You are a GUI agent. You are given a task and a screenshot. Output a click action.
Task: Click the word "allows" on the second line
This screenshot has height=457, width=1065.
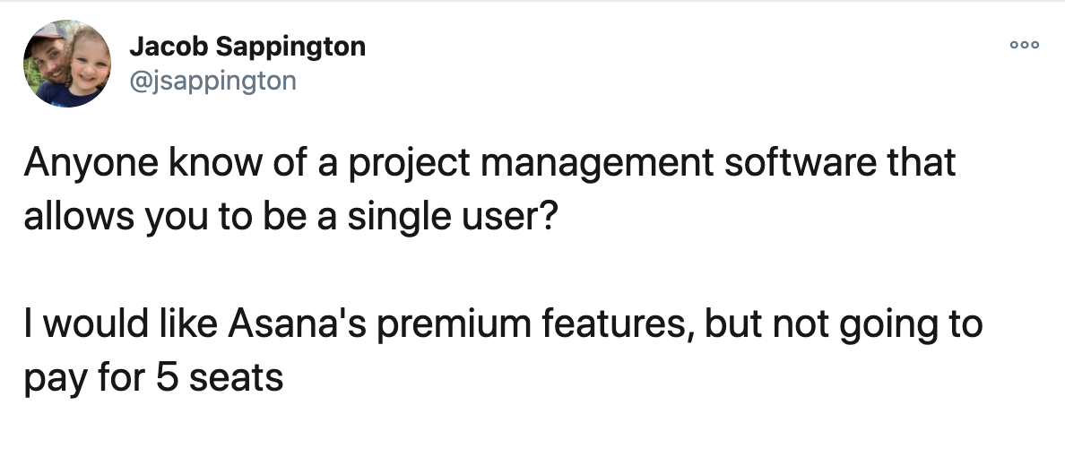click(79, 217)
